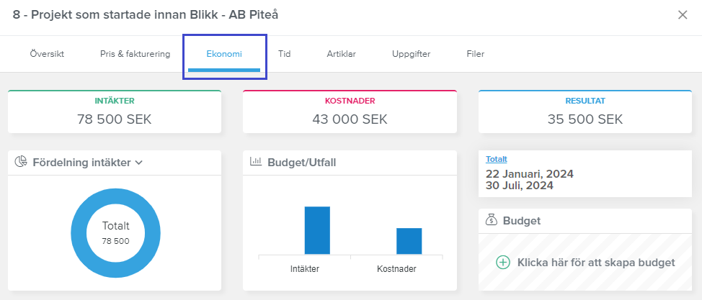Expand the Fördelning intäkter dropdown chevron
The image size is (702, 300).
click(x=139, y=163)
